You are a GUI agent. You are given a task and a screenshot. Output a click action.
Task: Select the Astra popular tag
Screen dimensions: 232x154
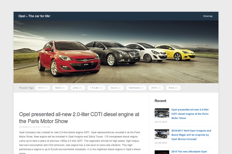173,88
